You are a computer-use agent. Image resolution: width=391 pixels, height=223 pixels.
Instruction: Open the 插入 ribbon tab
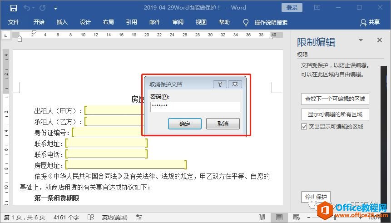(62, 22)
